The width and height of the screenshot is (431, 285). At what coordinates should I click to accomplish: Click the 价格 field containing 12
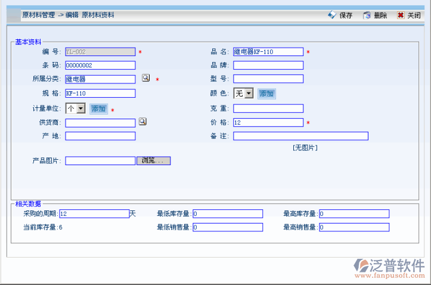(x=268, y=122)
